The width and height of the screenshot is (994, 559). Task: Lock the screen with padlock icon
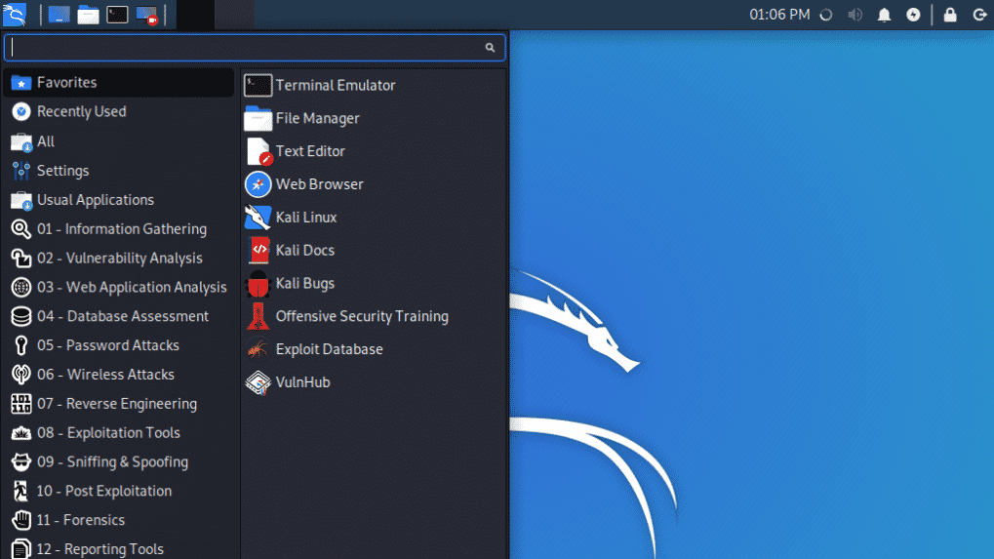point(950,15)
